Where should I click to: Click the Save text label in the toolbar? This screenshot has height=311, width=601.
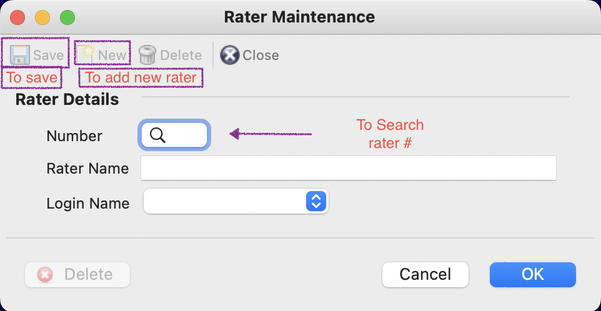click(x=48, y=55)
